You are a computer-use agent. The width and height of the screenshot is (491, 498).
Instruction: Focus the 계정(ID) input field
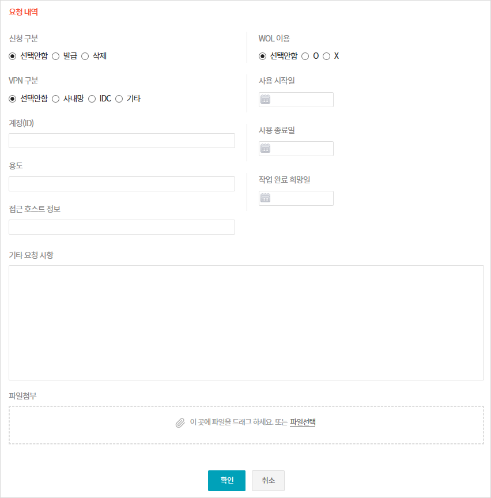tap(122, 141)
